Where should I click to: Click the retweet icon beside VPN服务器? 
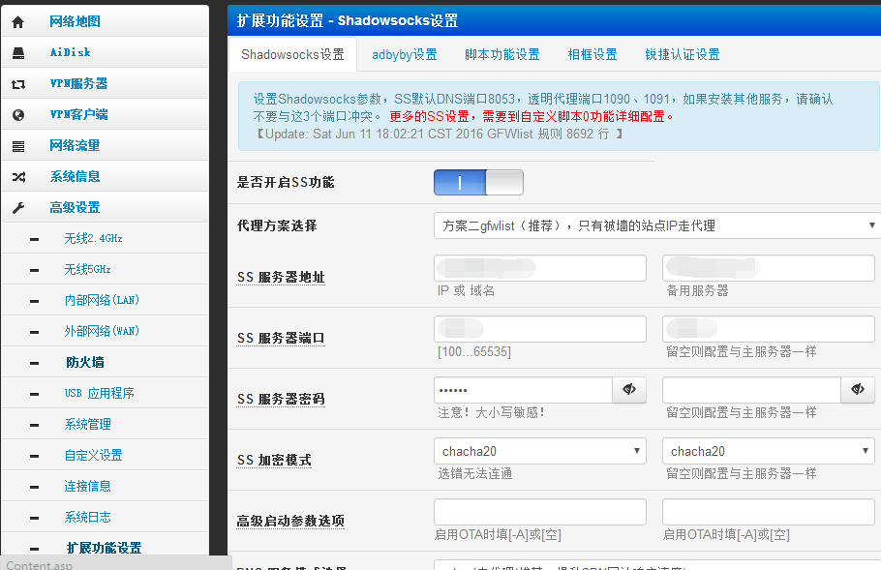(x=18, y=84)
